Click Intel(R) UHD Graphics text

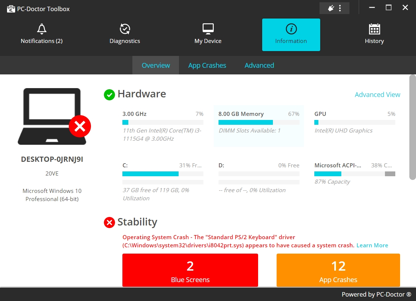(x=343, y=131)
